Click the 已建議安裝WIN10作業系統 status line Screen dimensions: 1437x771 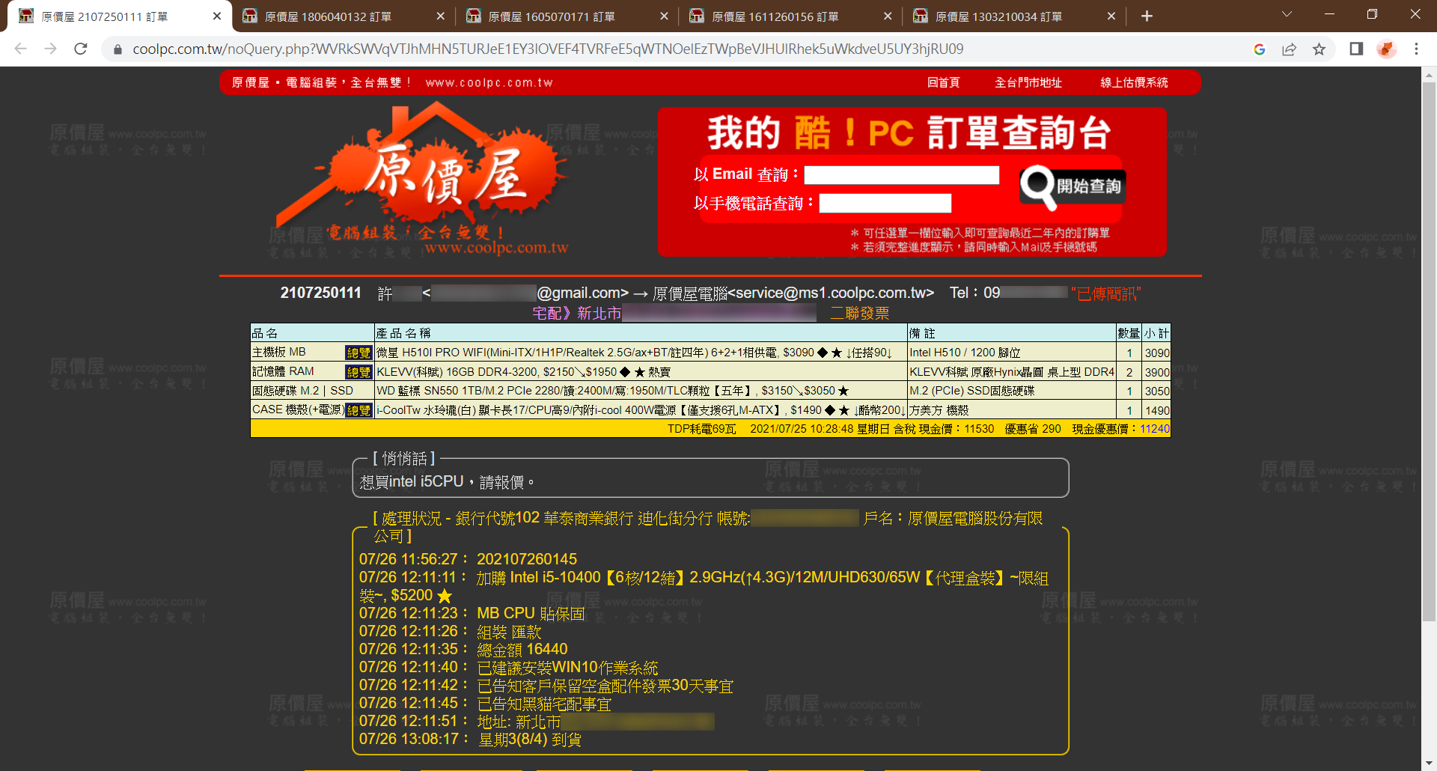567,667
